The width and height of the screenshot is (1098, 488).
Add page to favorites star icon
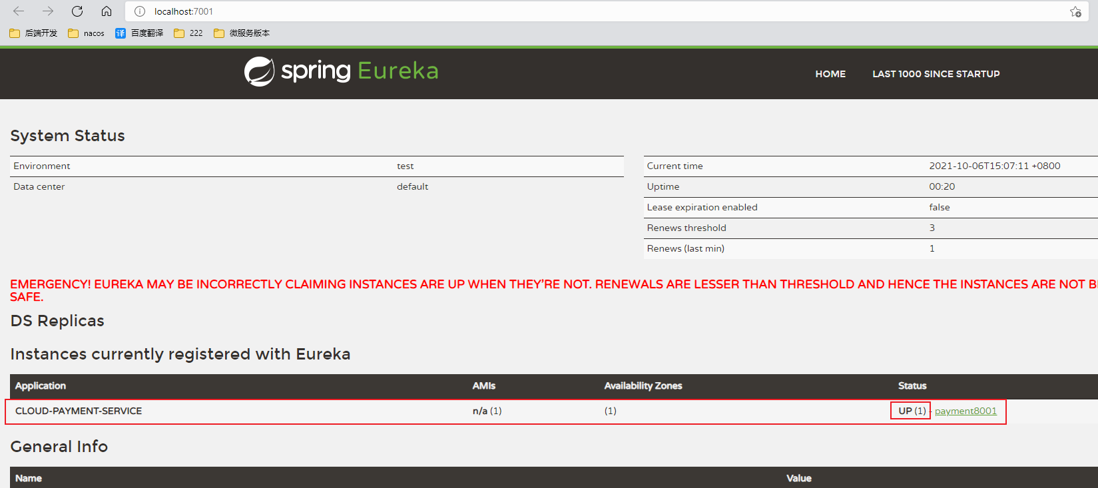(1075, 11)
